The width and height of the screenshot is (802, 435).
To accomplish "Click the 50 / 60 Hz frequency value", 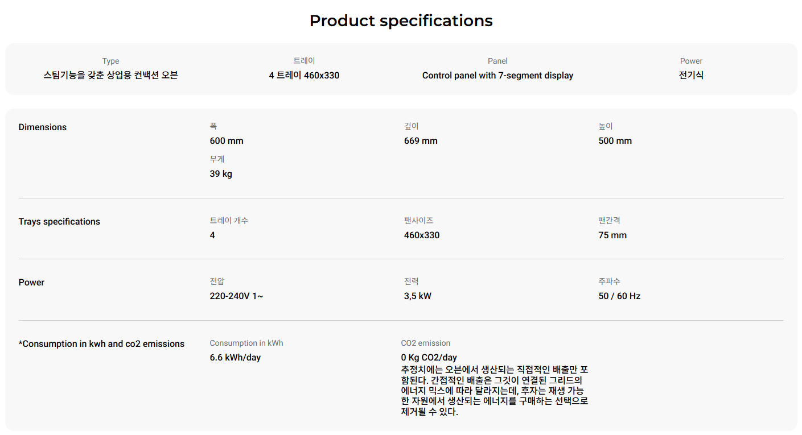I will (x=619, y=296).
